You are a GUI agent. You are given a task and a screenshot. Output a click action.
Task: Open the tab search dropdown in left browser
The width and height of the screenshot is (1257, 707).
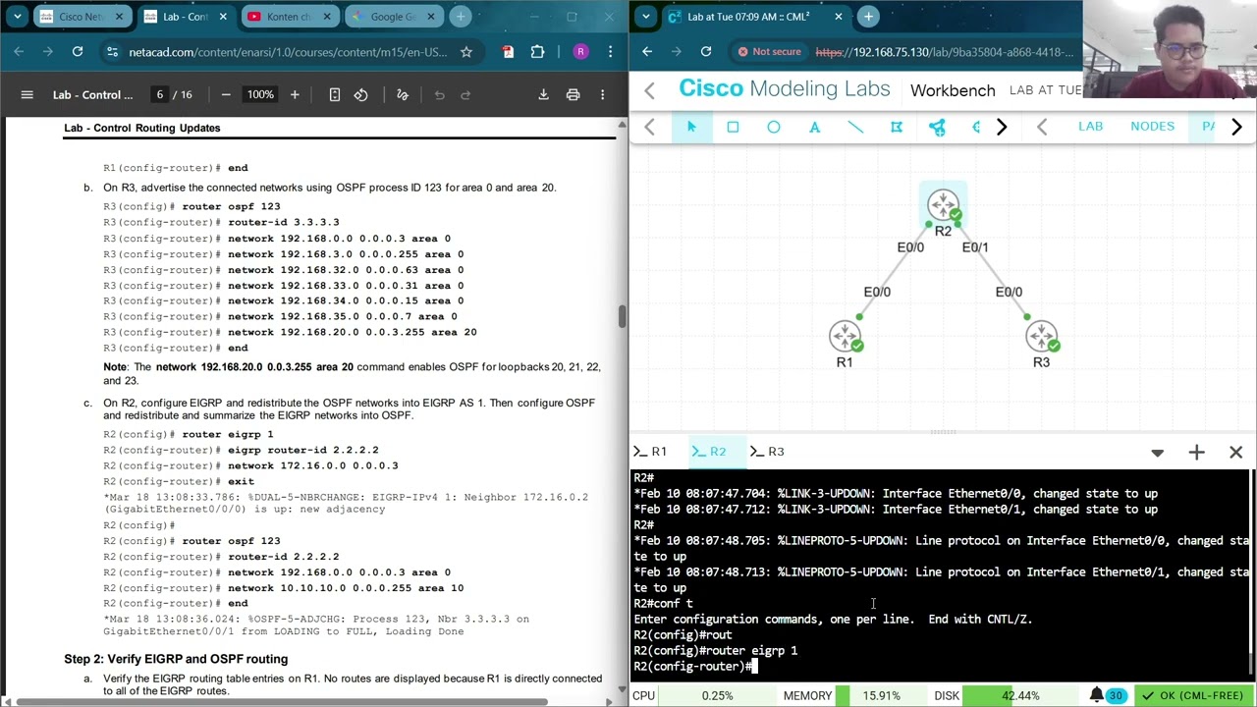pyautogui.click(x=17, y=17)
